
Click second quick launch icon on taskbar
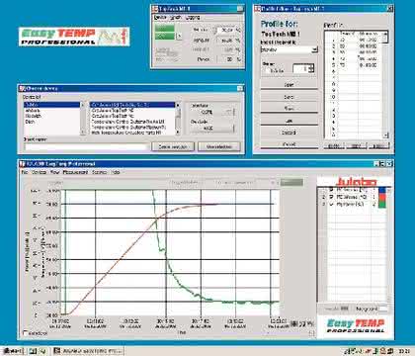coord(42,351)
